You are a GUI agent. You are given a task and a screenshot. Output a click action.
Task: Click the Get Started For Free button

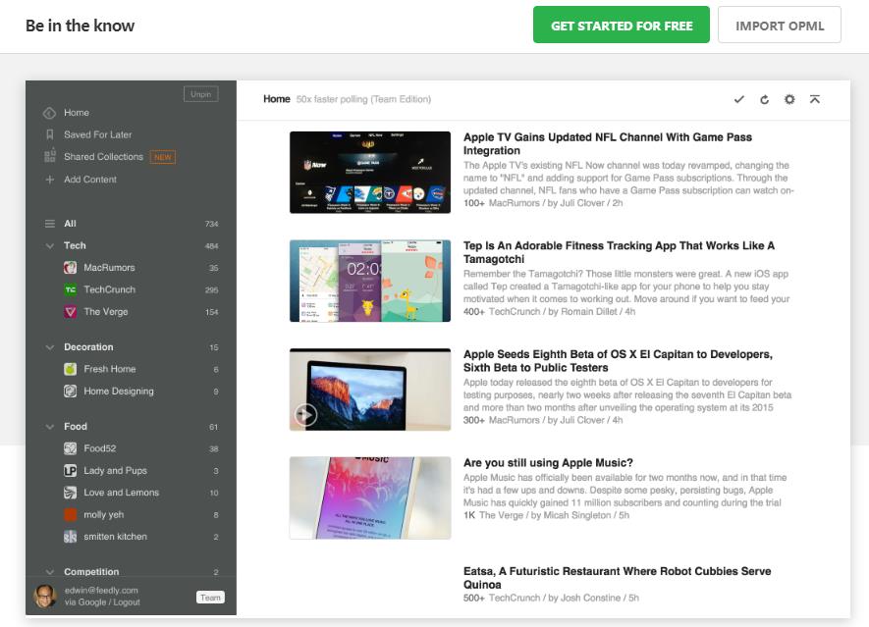click(622, 26)
